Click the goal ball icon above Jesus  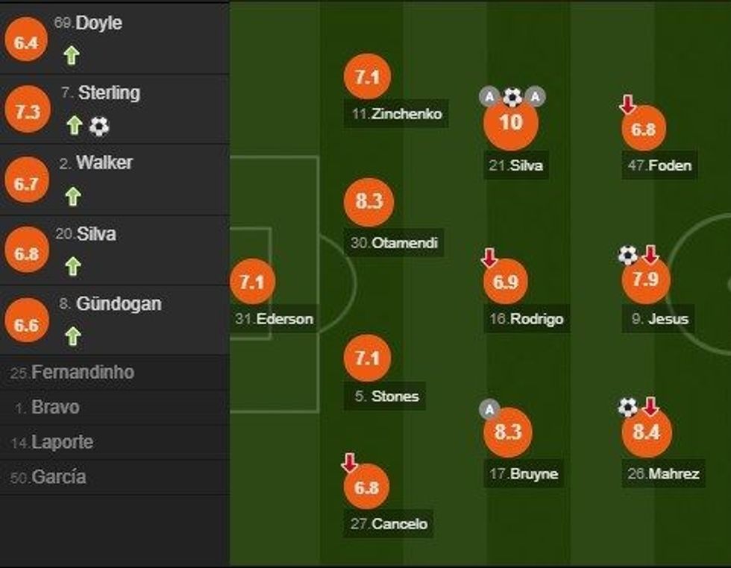pos(628,256)
